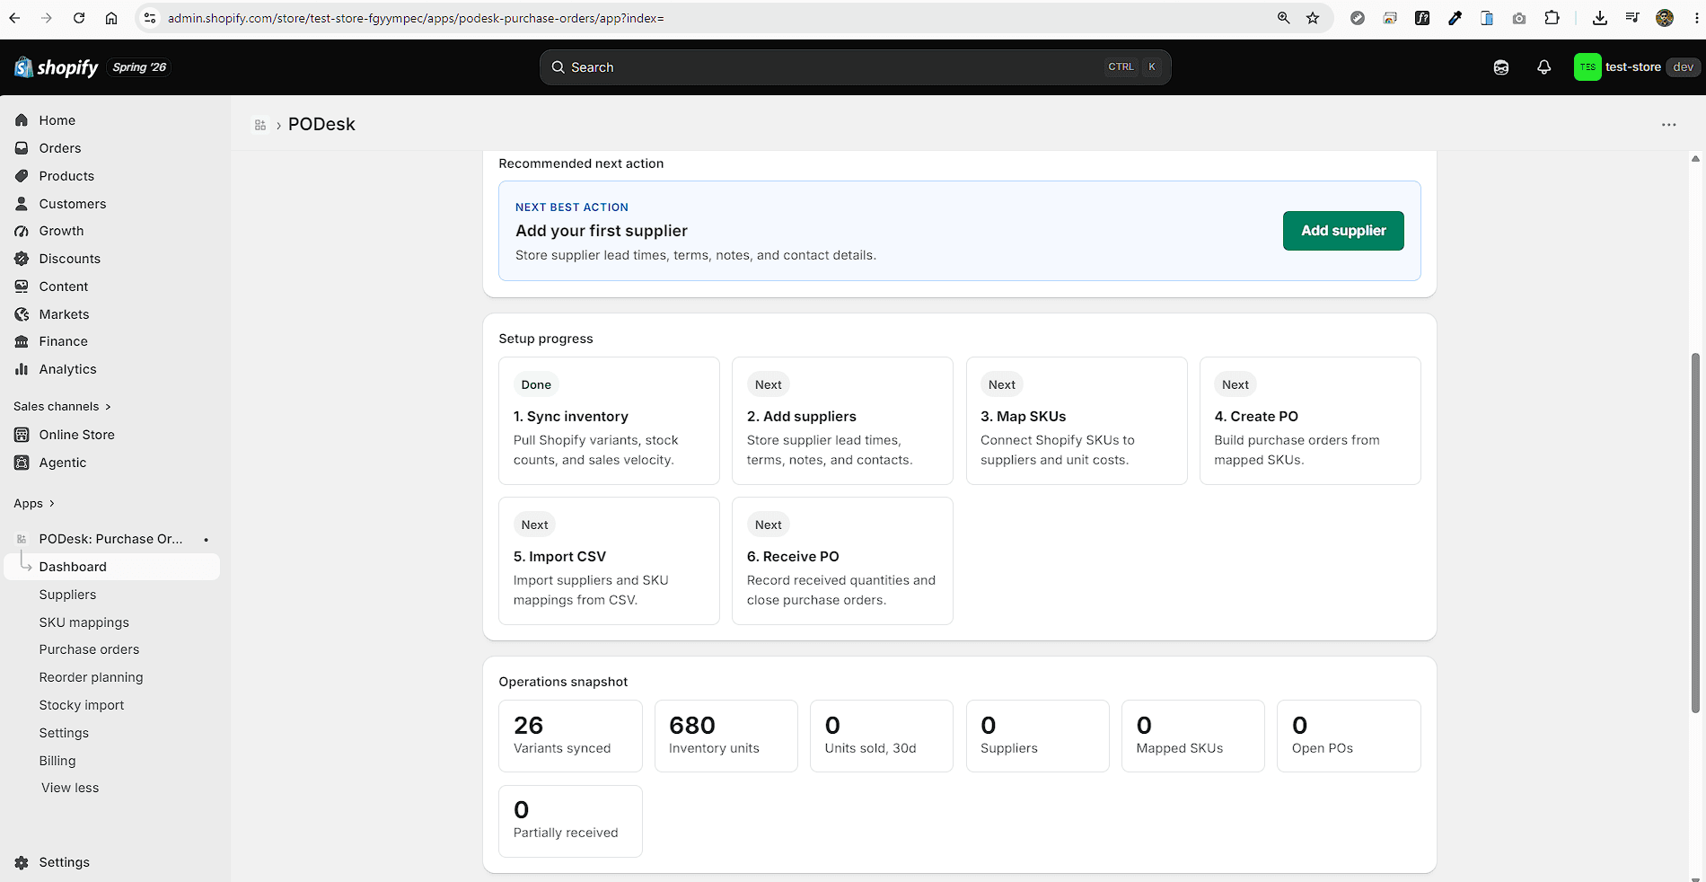Open the 5. Import CSV setup card
This screenshot has height=882, width=1706.
click(609, 560)
